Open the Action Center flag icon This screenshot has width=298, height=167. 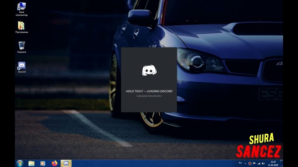coord(254,163)
